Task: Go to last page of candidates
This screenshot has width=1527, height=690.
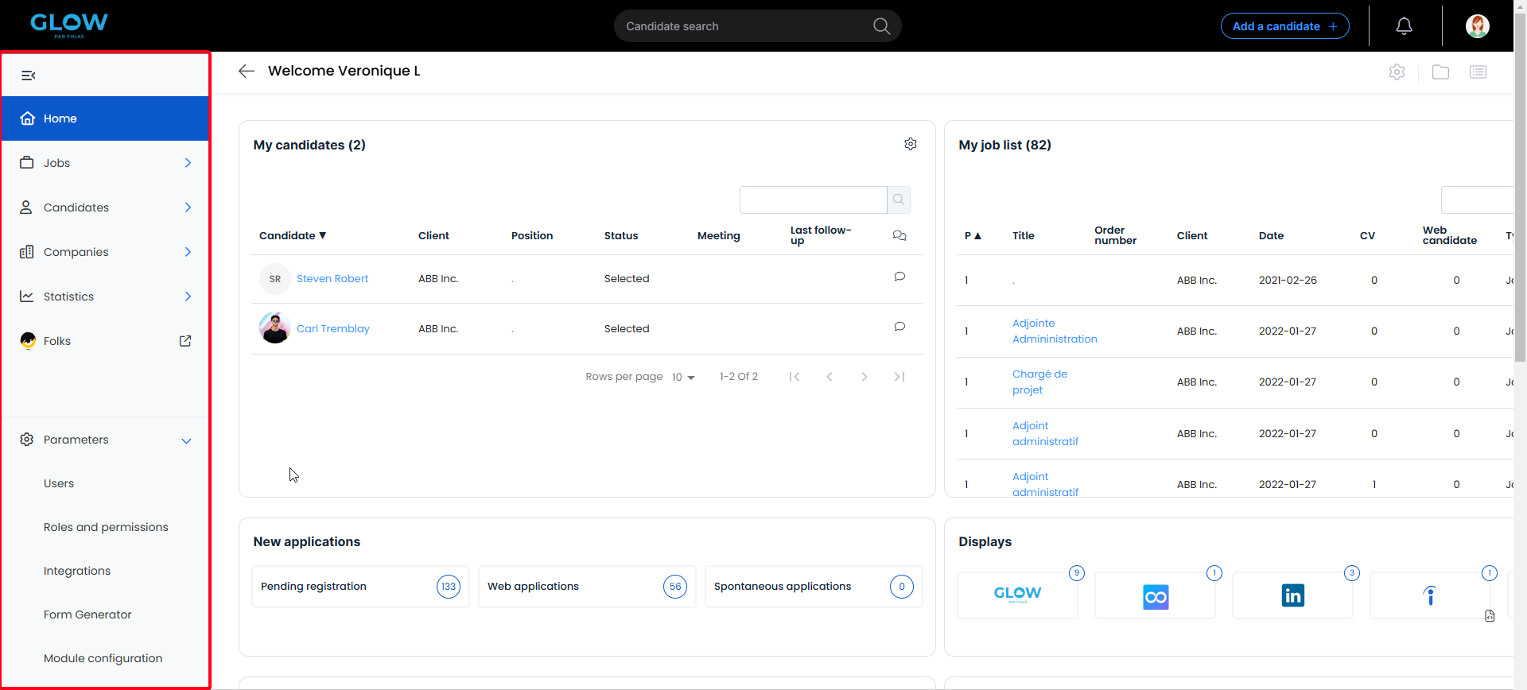Action: point(899,377)
